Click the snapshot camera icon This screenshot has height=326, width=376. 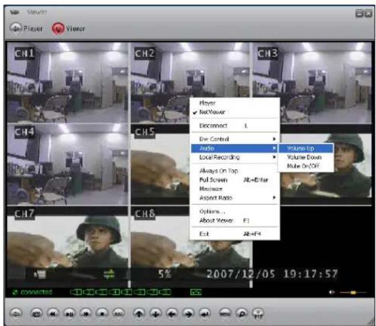(35, 315)
